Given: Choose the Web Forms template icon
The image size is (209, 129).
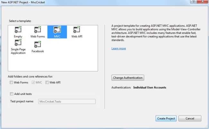Looking at the screenshot, I should [38, 30].
